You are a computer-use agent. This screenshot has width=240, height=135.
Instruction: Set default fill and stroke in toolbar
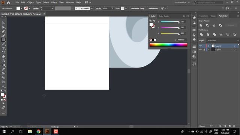point(2,91)
